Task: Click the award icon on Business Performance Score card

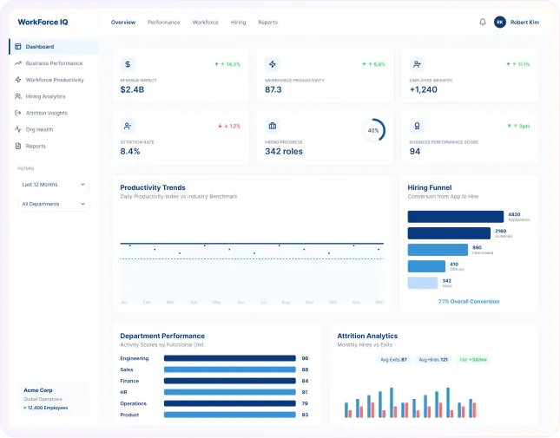Action: point(417,126)
